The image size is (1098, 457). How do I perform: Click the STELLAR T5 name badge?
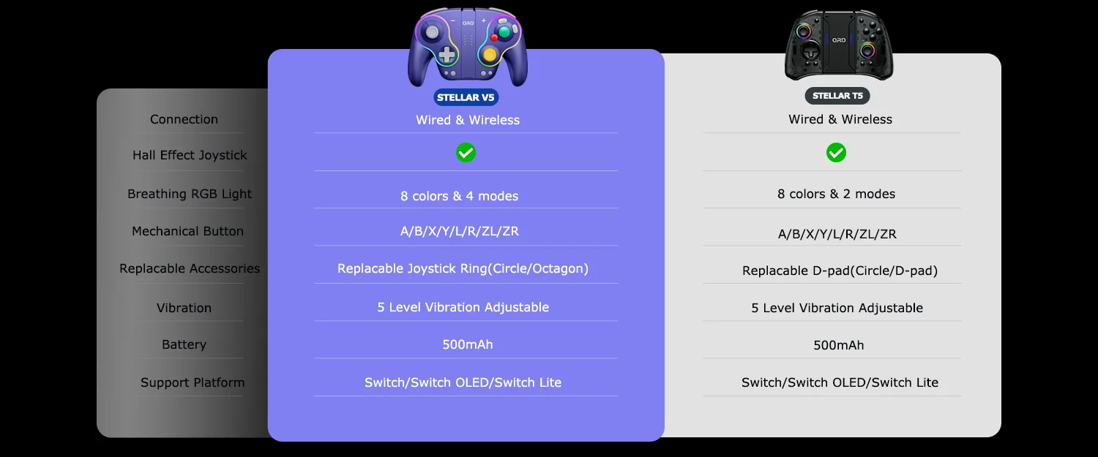[x=837, y=96]
